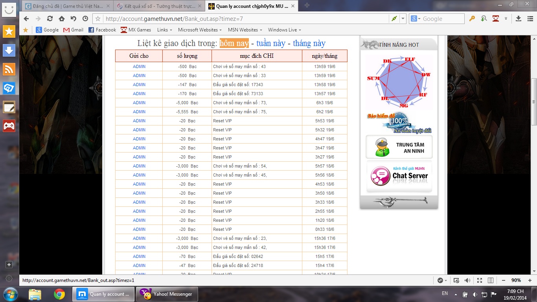The height and width of the screenshot is (302, 537).
Task: Open Bảo hiểm đồ 100% banner
Action: [399, 123]
